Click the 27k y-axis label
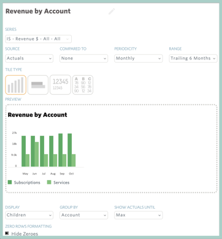Image resolution: width=222 pixels, height=239 pixels. (14, 133)
